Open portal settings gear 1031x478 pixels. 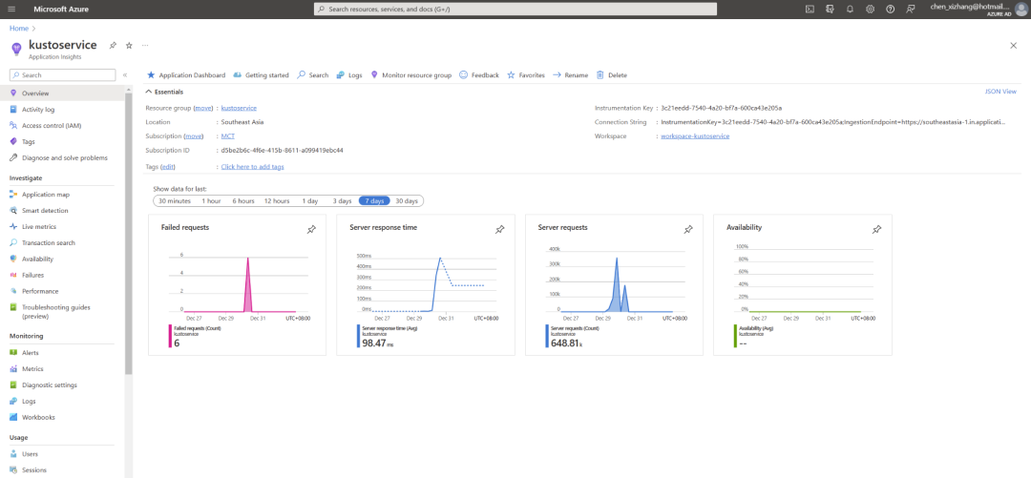(x=870, y=10)
